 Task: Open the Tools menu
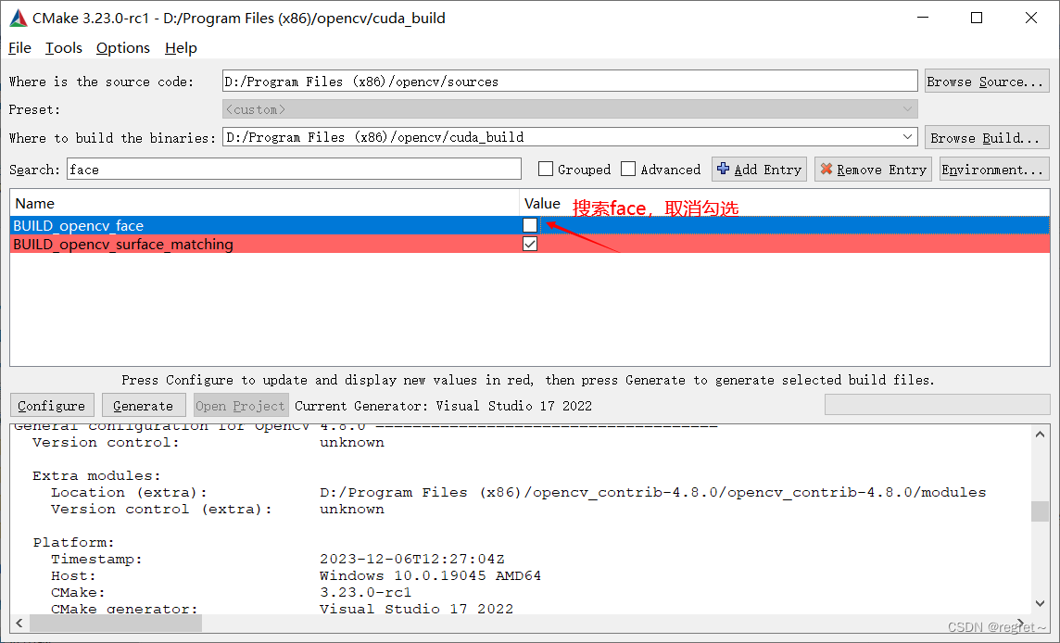pyautogui.click(x=63, y=47)
